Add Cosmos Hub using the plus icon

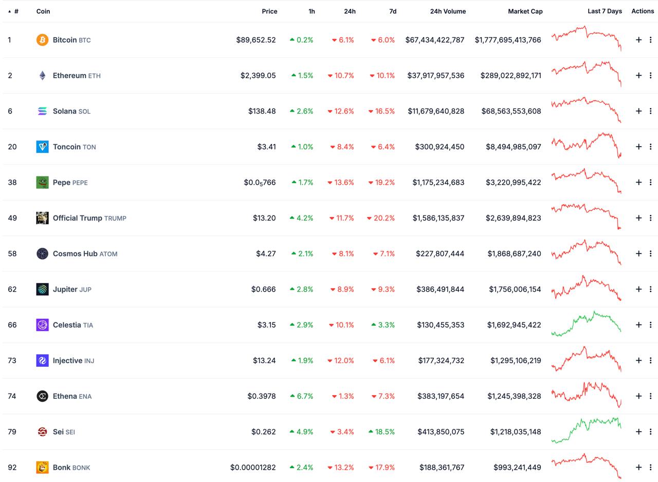638,254
